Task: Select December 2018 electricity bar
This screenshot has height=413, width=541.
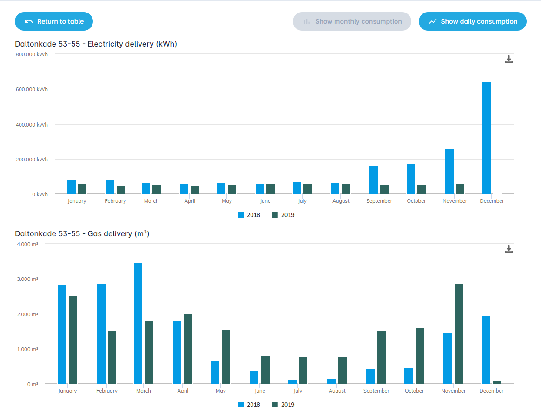Action: 487,138
